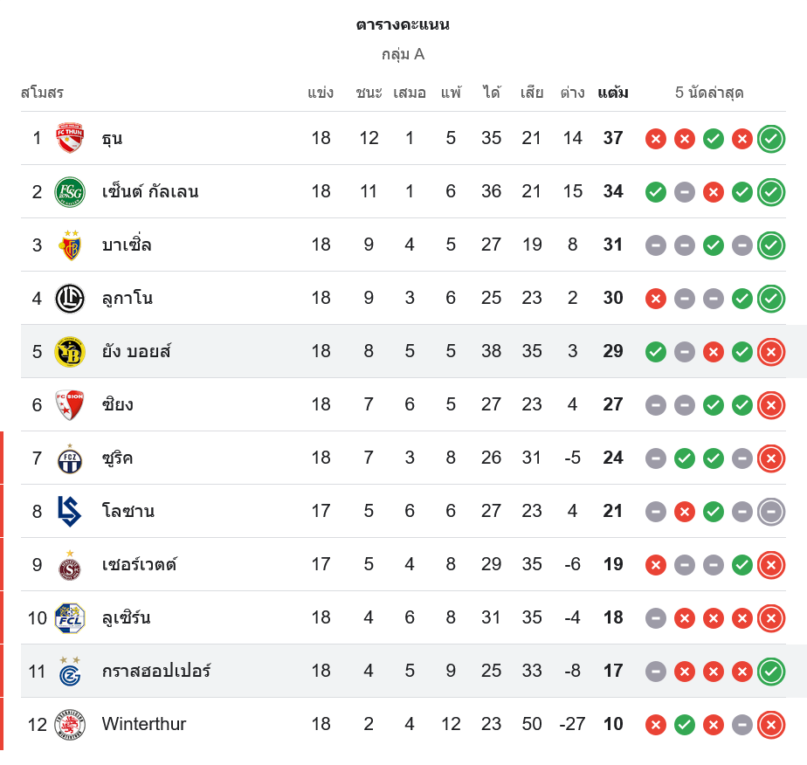The width and height of the screenshot is (807, 765).
Task: Click the Servette club crest
Action: click(70, 565)
